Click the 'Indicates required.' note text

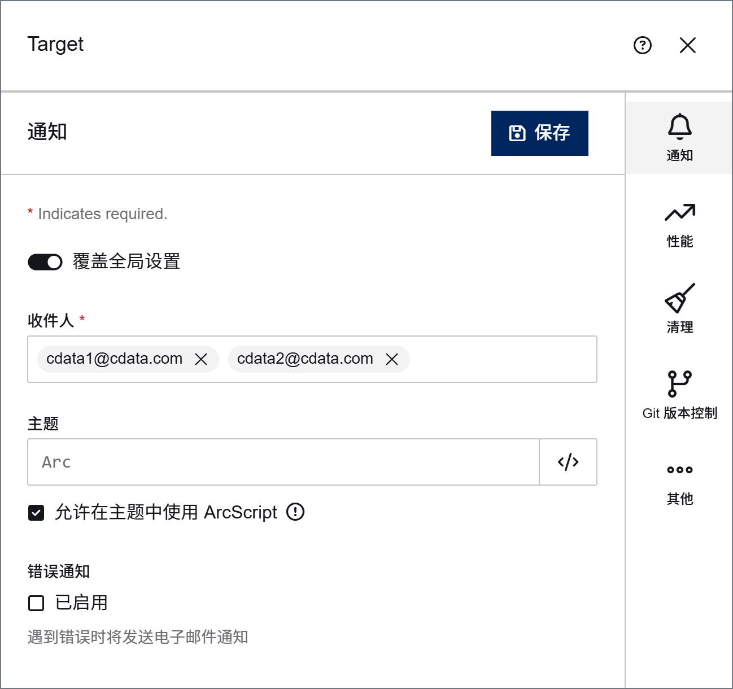pos(103,214)
